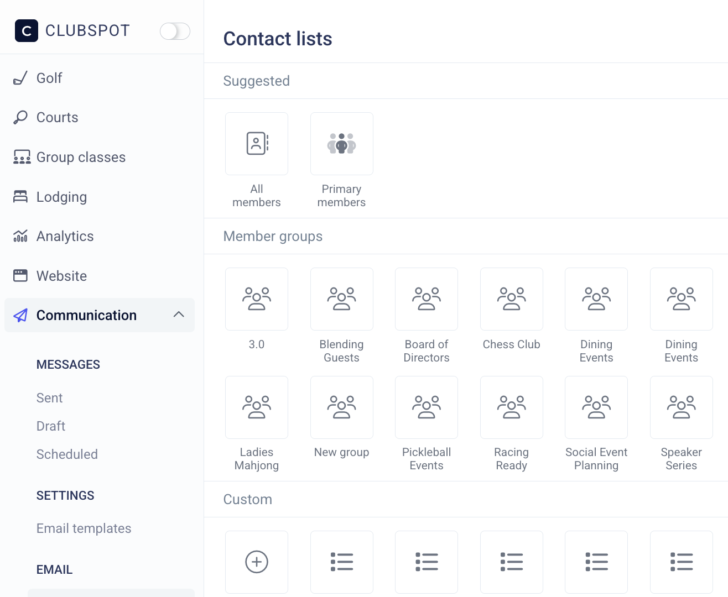Image resolution: width=728 pixels, height=597 pixels.
Task: Open Scheduled messages
Action: pos(67,454)
